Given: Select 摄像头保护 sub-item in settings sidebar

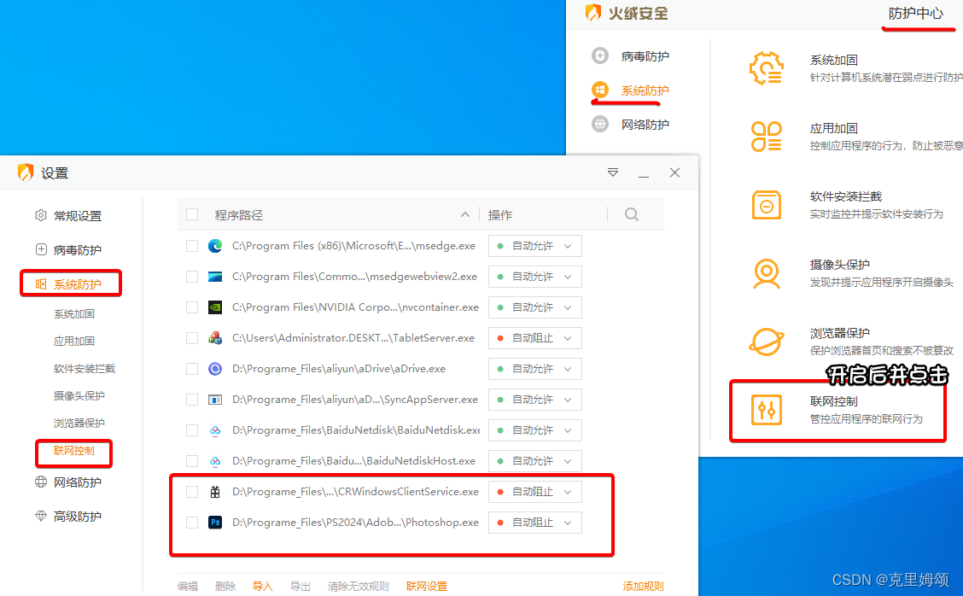Looking at the screenshot, I should 79,395.
